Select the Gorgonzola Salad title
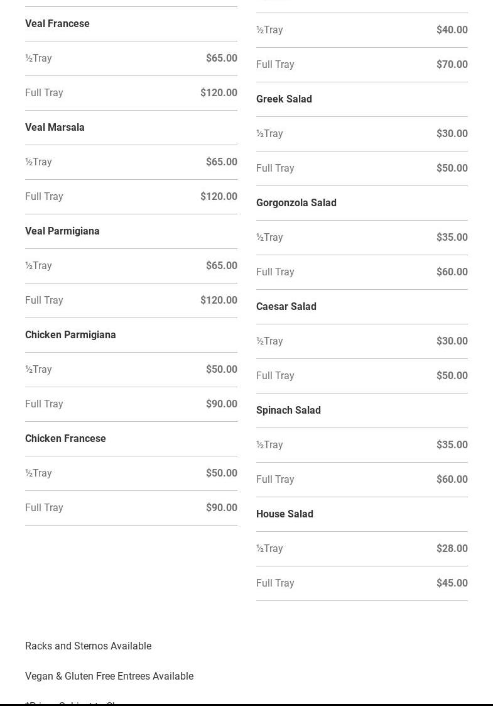Screen dimensions: 493x706 click(296, 203)
